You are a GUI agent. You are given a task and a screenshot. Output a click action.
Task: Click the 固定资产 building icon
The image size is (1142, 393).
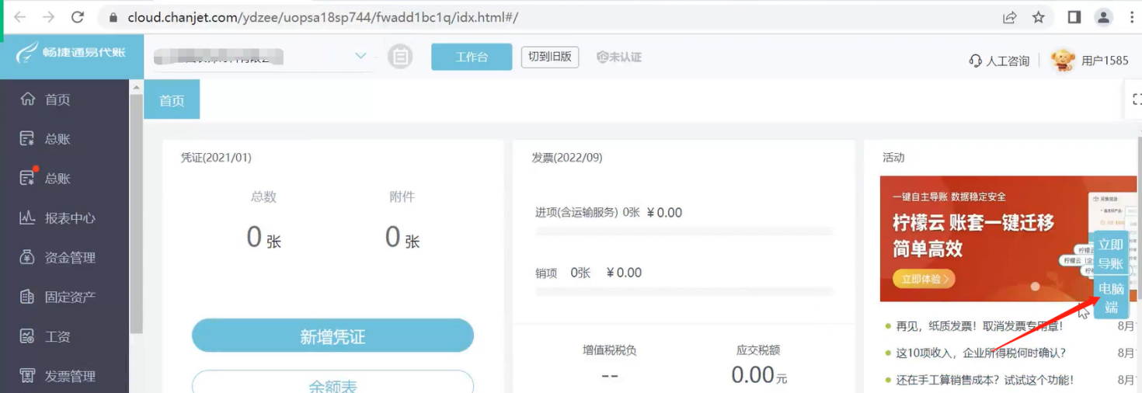pos(28,297)
